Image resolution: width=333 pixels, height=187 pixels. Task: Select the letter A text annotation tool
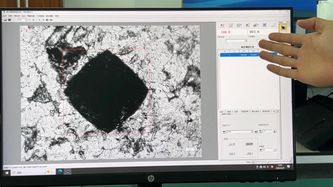coord(33,20)
